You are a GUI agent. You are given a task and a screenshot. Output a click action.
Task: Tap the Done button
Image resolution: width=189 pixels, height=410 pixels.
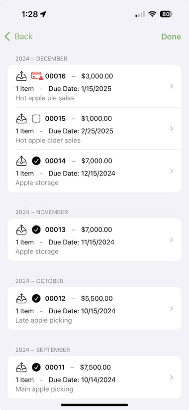[x=171, y=36]
